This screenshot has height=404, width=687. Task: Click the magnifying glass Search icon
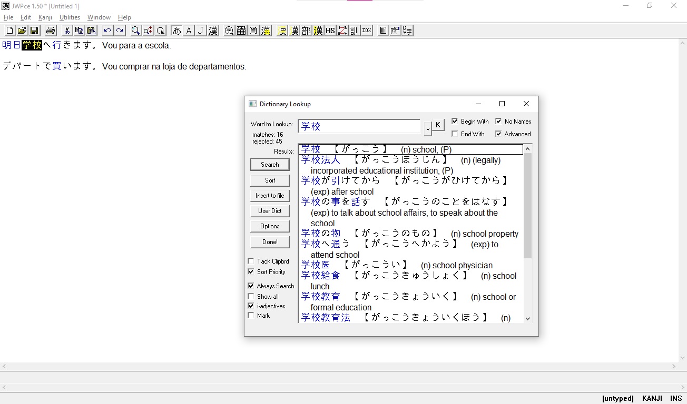coord(135,31)
